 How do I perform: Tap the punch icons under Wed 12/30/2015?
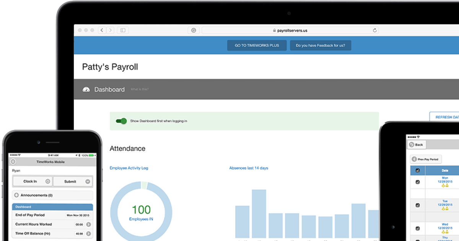[x=445, y=232]
